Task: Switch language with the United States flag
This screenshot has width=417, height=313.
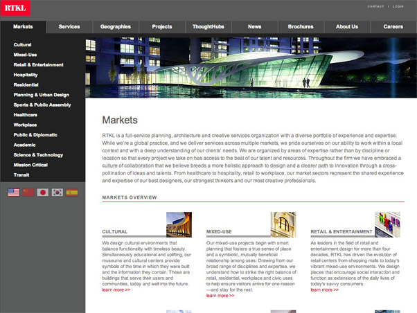Action: (14, 193)
